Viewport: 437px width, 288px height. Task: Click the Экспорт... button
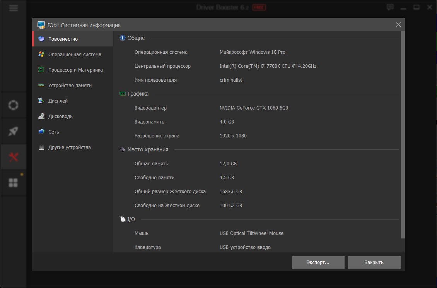(x=318, y=262)
